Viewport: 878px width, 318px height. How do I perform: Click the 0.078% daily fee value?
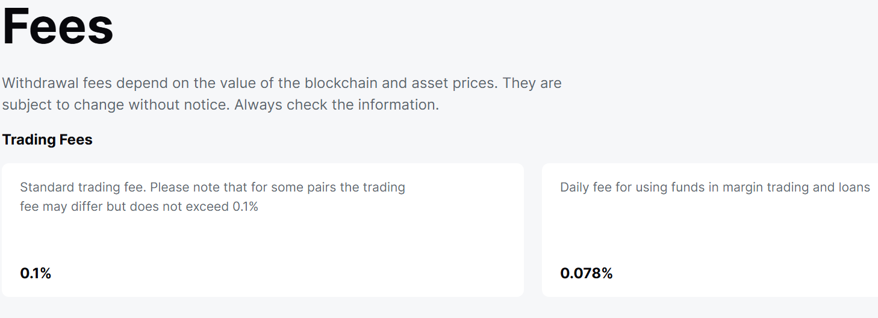pyautogui.click(x=586, y=273)
